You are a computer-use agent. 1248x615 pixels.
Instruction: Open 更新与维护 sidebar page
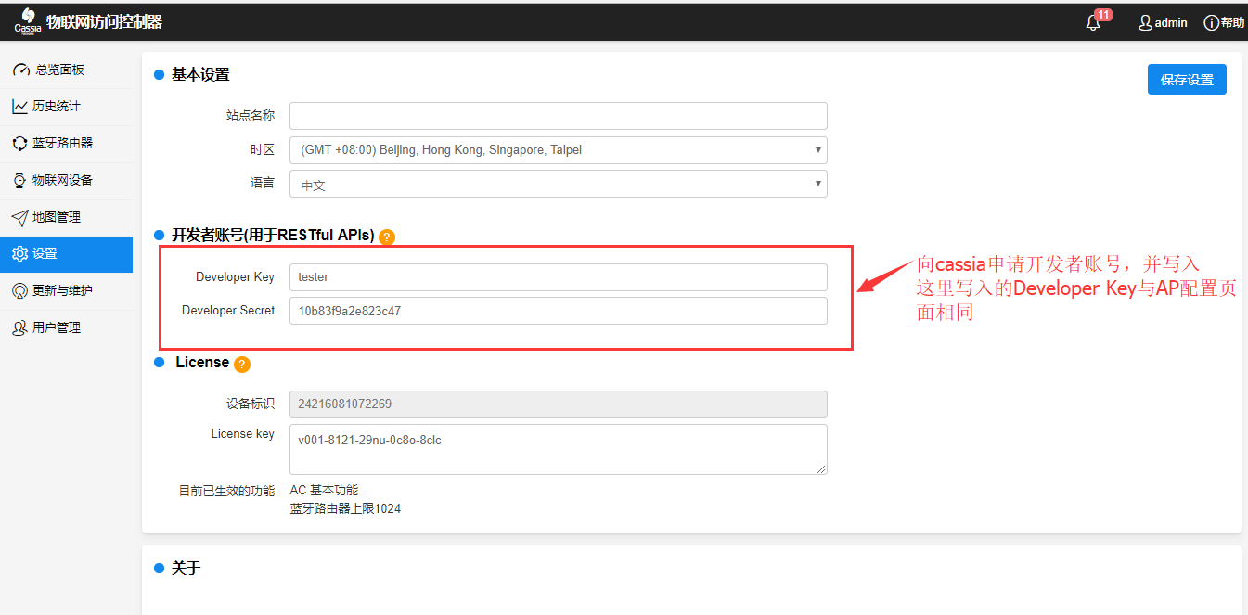pos(62,290)
